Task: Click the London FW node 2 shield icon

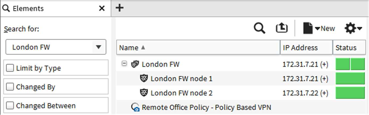Action: (144, 93)
